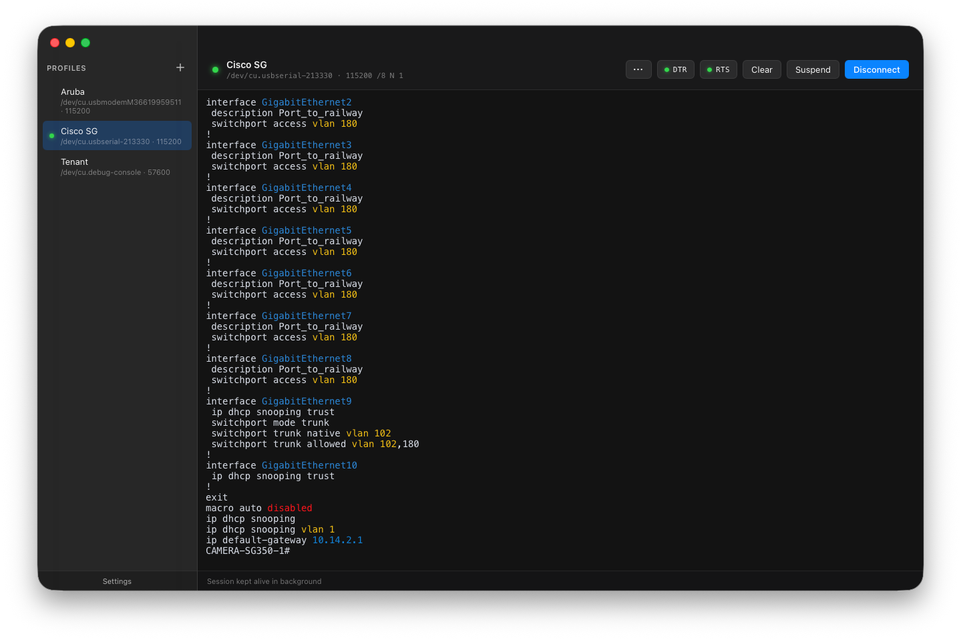Suspend the Cisco SG session

812,69
